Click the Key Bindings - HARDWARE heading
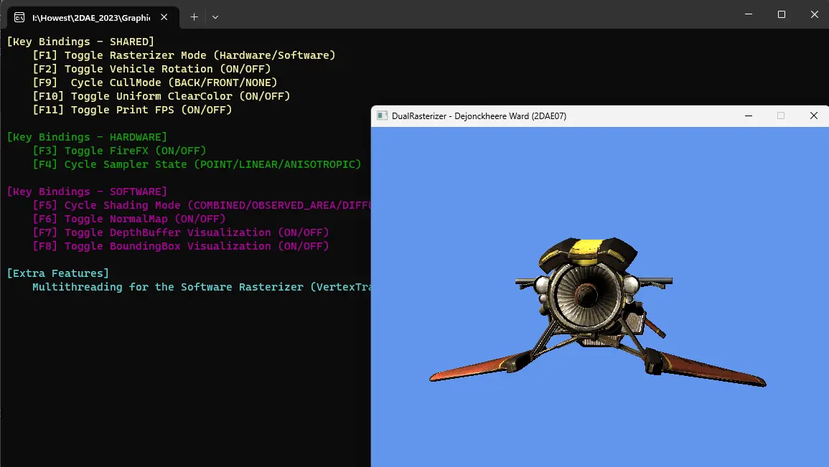829x467 pixels. [86, 137]
